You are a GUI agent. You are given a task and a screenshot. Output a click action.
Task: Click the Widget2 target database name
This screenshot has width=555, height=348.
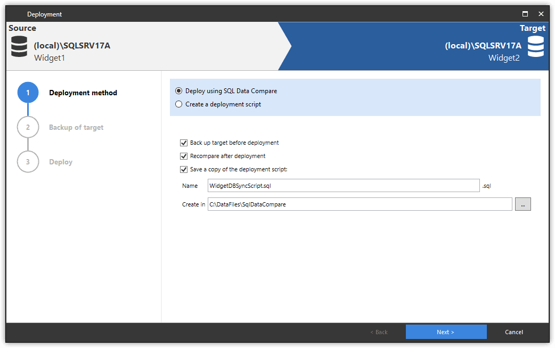coord(504,57)
